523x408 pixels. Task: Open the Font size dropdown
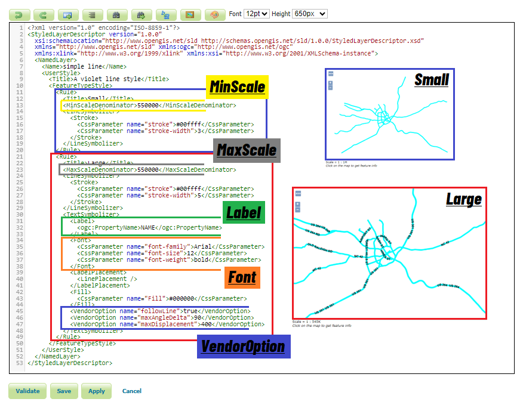coord(256,13)
